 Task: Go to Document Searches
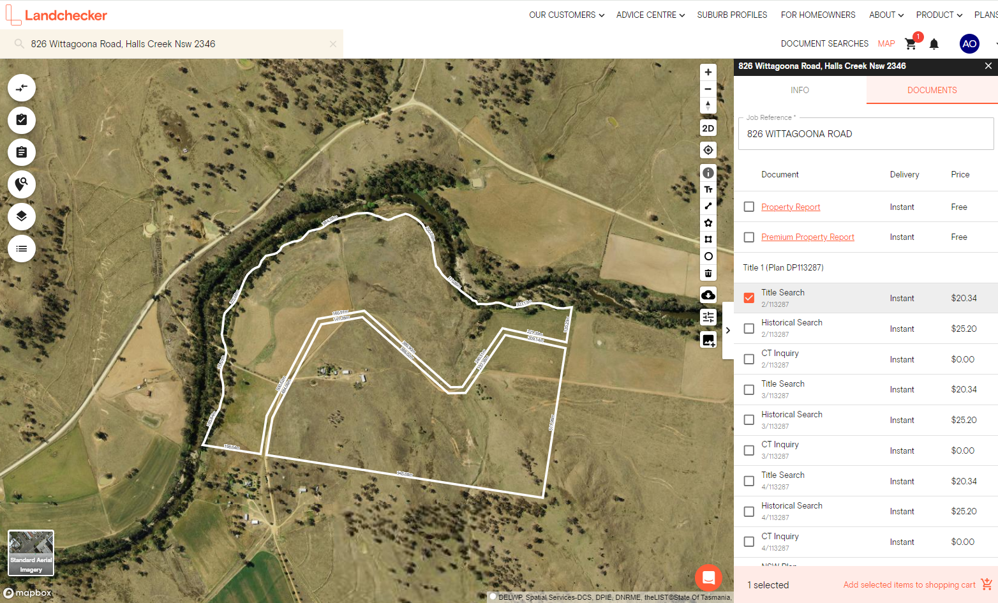(824, 43)
